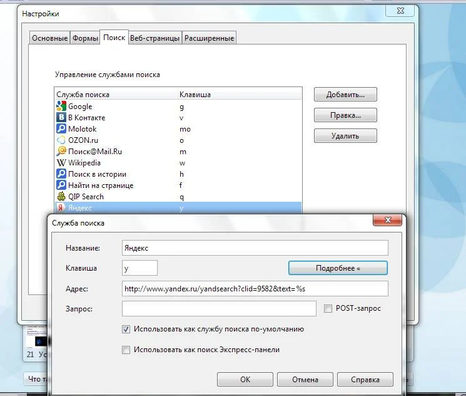This screenshot has height=396, width=466.
Task: Click the Запрос input field
Action: (x=219, y=308)
